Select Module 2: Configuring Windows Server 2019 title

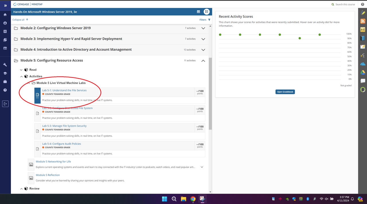[55, 28]
